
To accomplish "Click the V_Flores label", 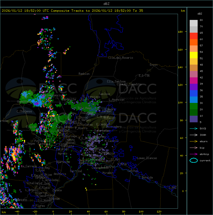I will pyautogui.click(x=39, y=206).
